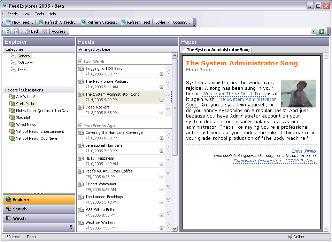
Task: Click the item icon beside The London Bombings
Action: [x=81, y=197]
